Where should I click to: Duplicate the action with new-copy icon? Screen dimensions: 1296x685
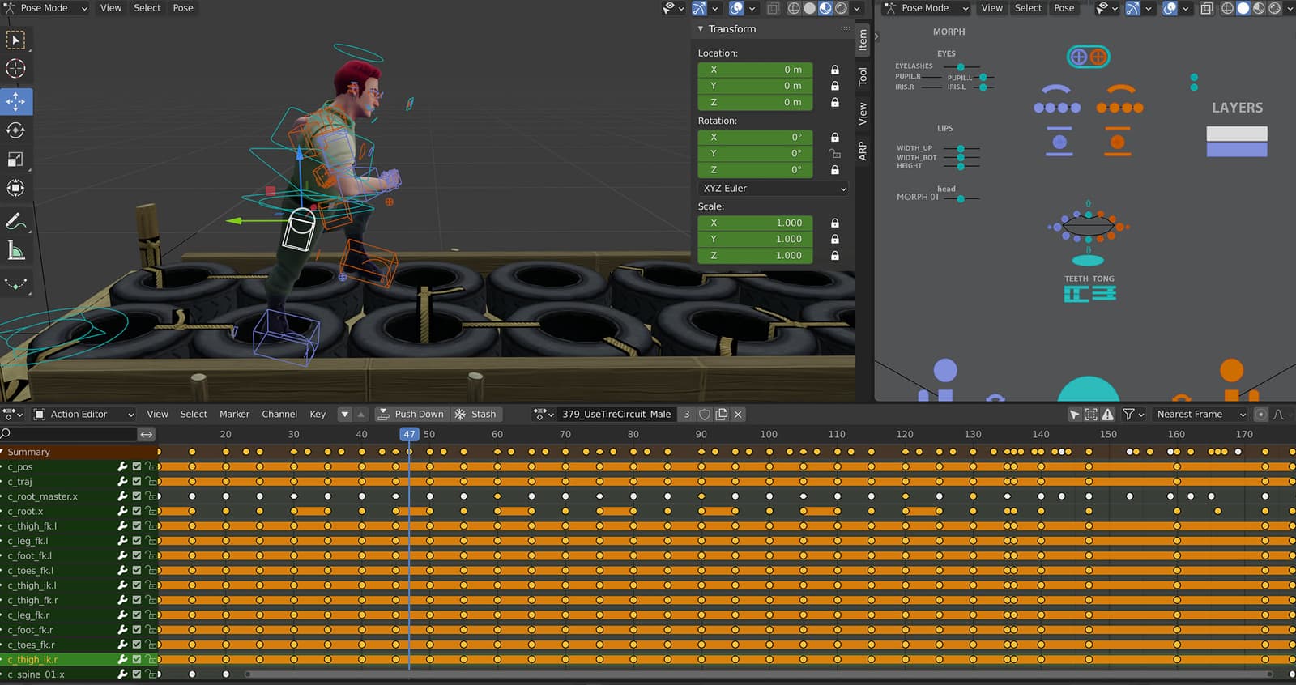[722, 414]
